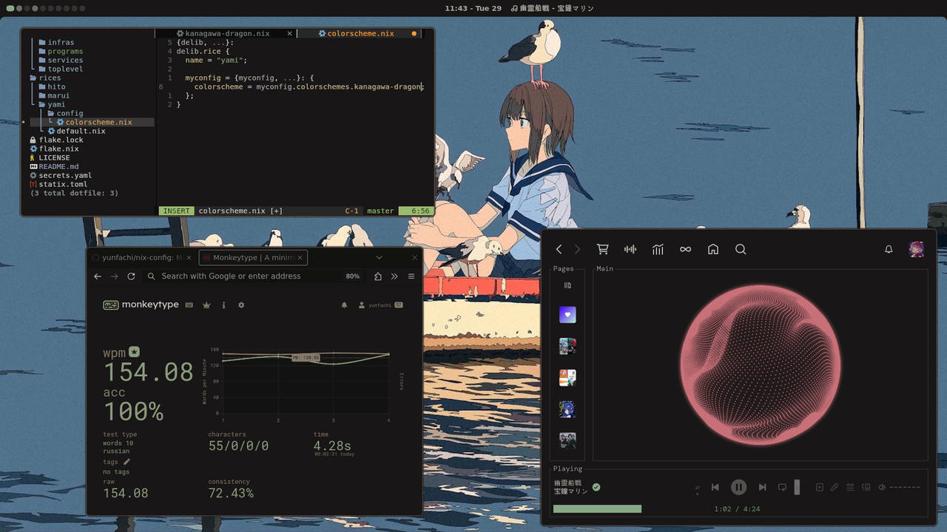The image size is (947, 532).
Task: Close the yunfachi/nix-config browser tab
Action: click(x=189, y=257)
